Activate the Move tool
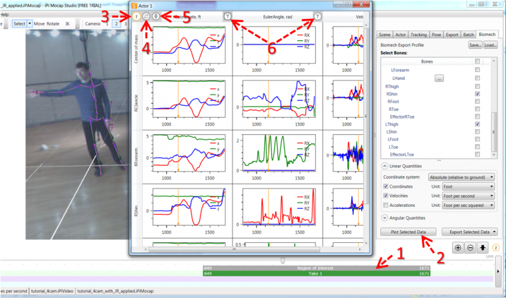 39,23
